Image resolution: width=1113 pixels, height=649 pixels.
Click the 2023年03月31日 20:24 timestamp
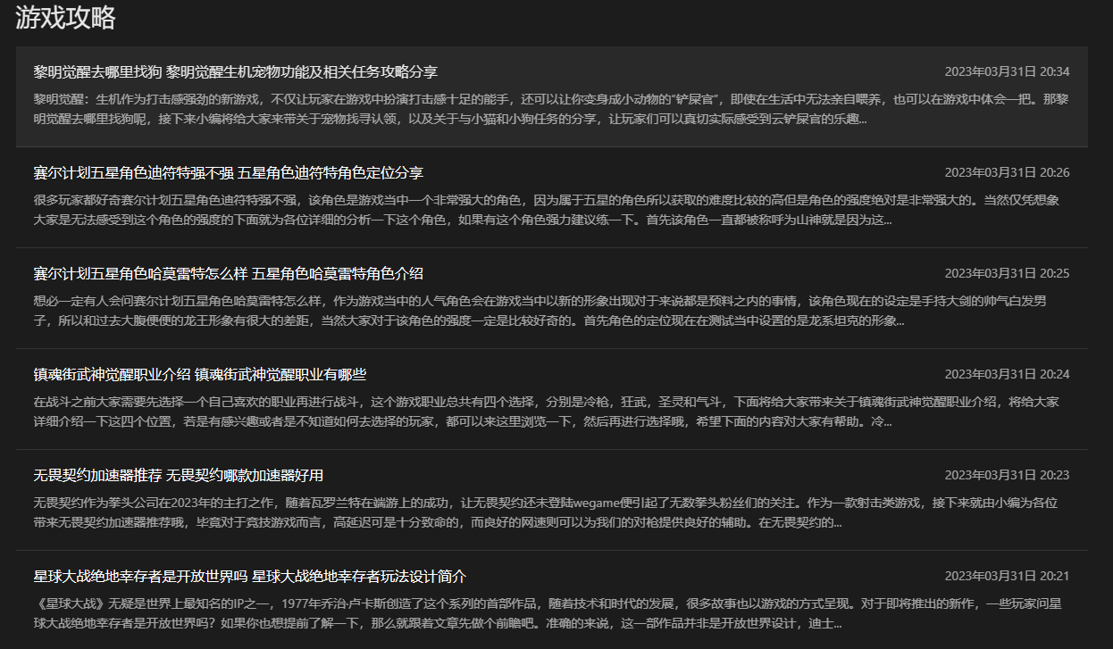[x=1007, y=374]
